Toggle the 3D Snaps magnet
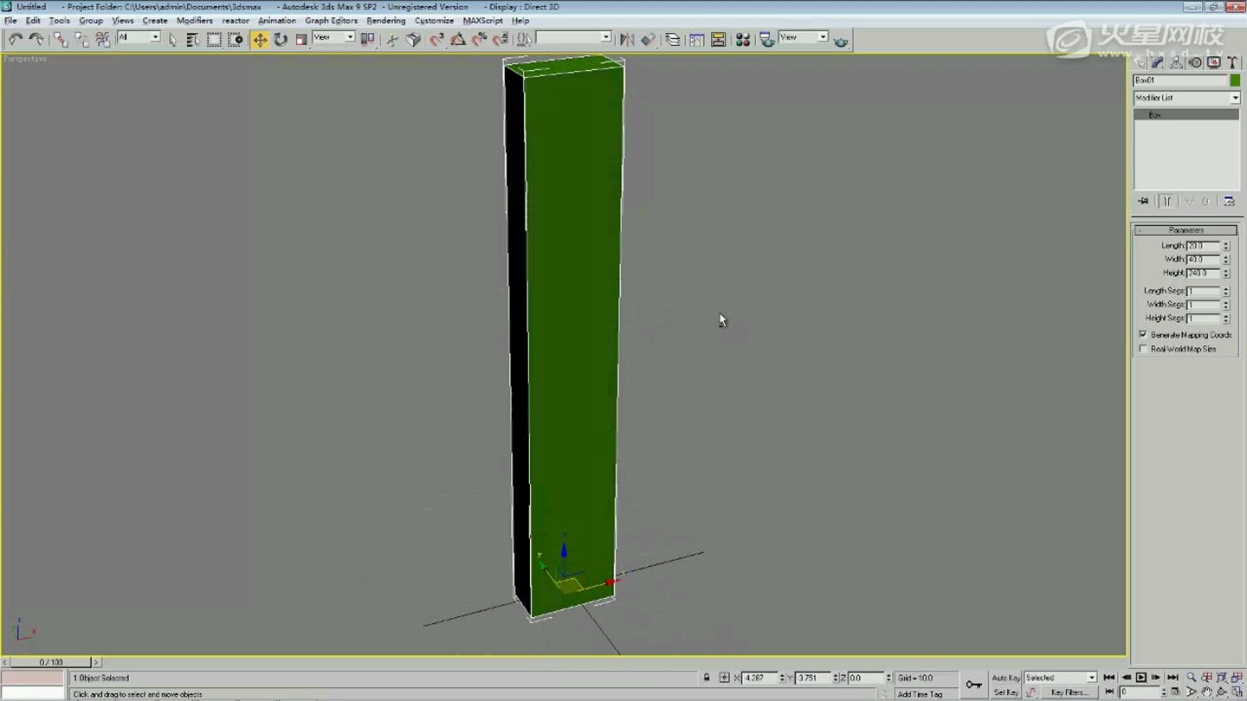 tap(436, 39)
